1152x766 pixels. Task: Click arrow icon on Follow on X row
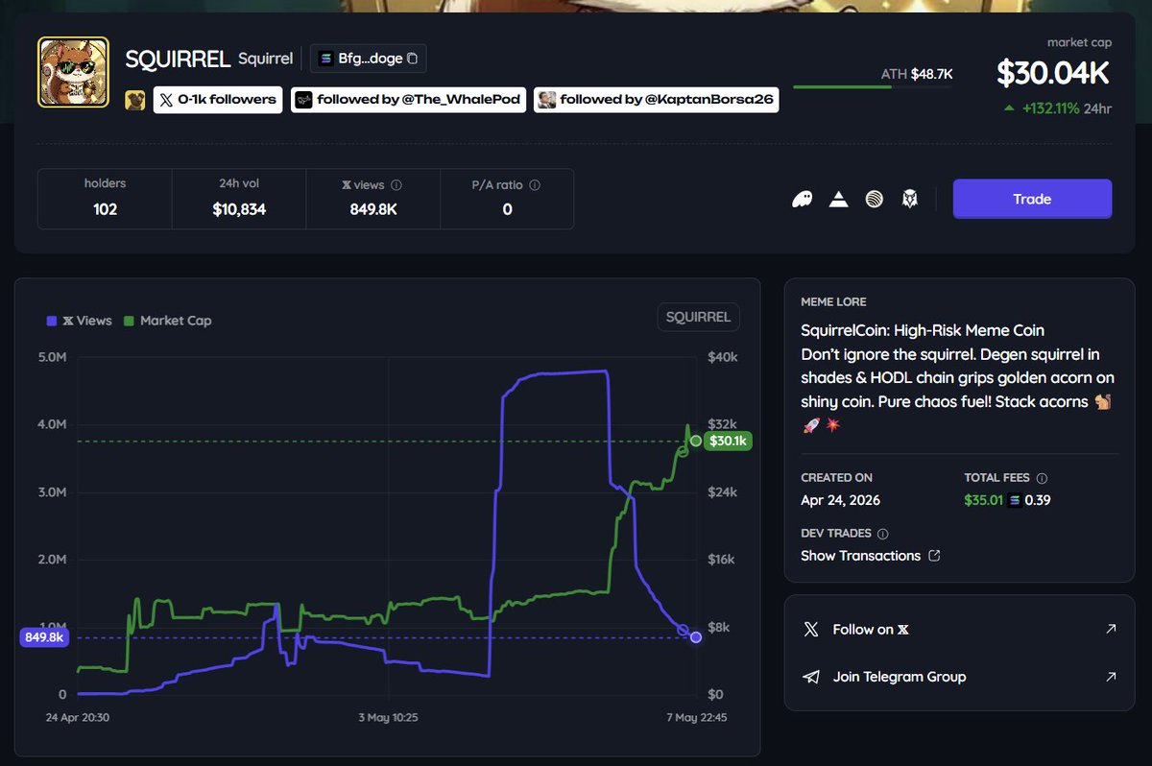pyautogui.click(x=1111, y=629)
